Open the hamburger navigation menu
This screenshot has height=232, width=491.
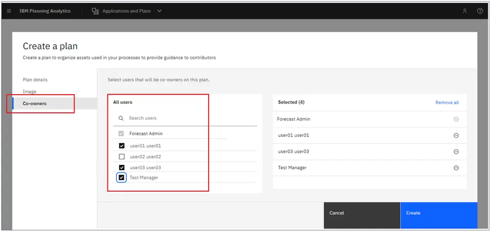pyautogui.click(x=9, y=11)
